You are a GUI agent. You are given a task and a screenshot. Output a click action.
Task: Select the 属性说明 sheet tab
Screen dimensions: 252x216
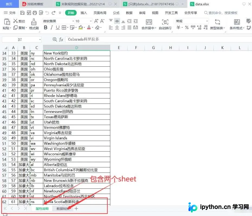tap(42, 209)
